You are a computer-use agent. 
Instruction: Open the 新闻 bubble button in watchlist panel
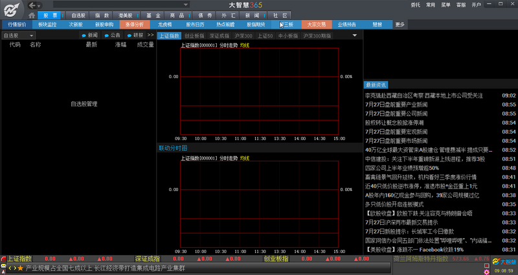coord(89,36)
